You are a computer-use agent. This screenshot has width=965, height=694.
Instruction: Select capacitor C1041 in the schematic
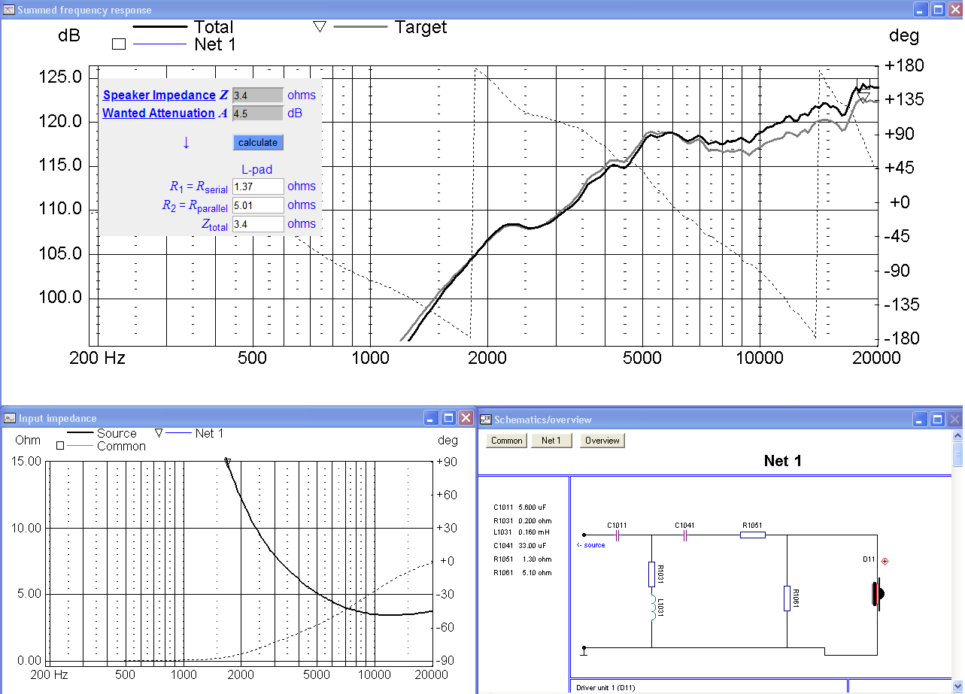[685, 535]
